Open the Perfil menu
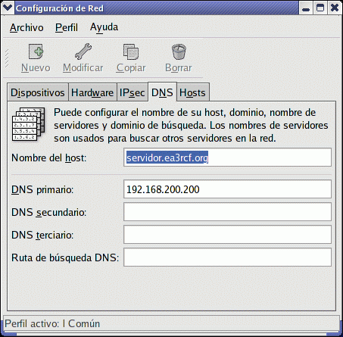The image size is (343, 337). point(67,27)
